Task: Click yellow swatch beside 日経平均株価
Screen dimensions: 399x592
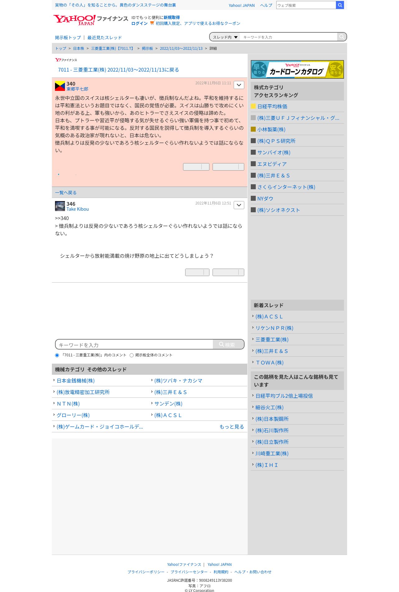Action: tap(253, 106)
